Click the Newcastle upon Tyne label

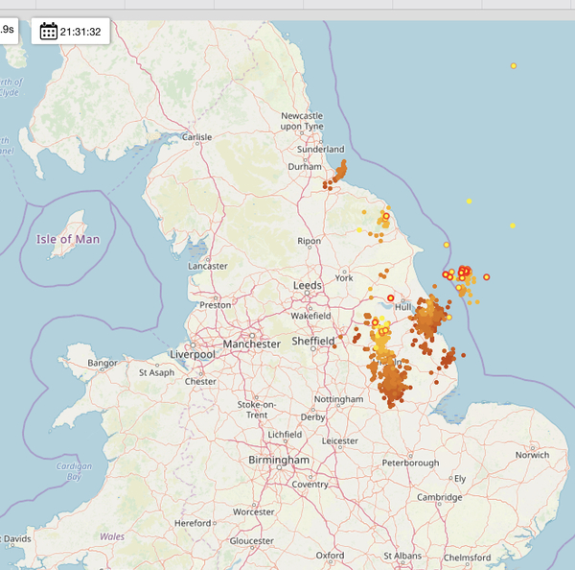(302, 121)
